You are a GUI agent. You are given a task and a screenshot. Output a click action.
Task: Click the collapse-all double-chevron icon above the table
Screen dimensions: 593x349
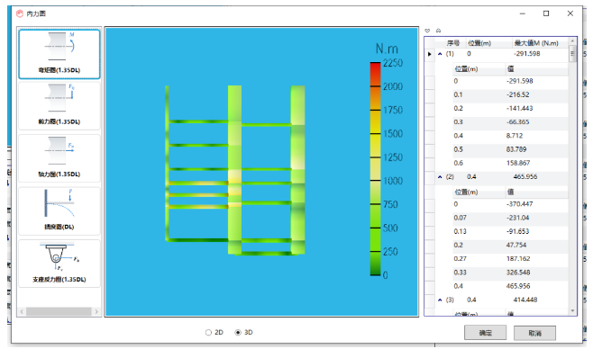coord(438,31)
